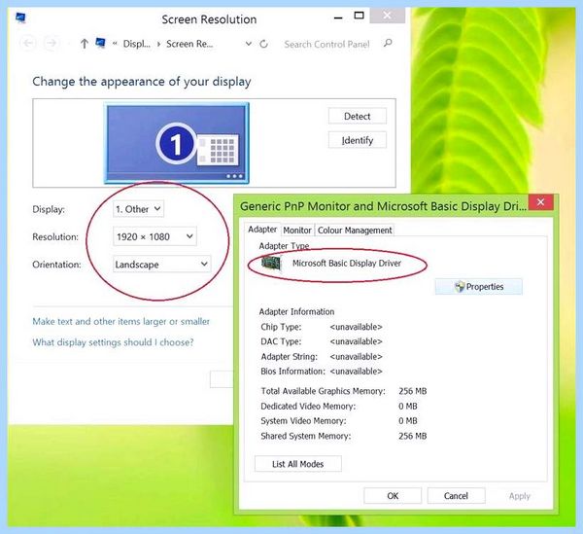Select the display 1 monitor thumbnail

coord(177,143)
